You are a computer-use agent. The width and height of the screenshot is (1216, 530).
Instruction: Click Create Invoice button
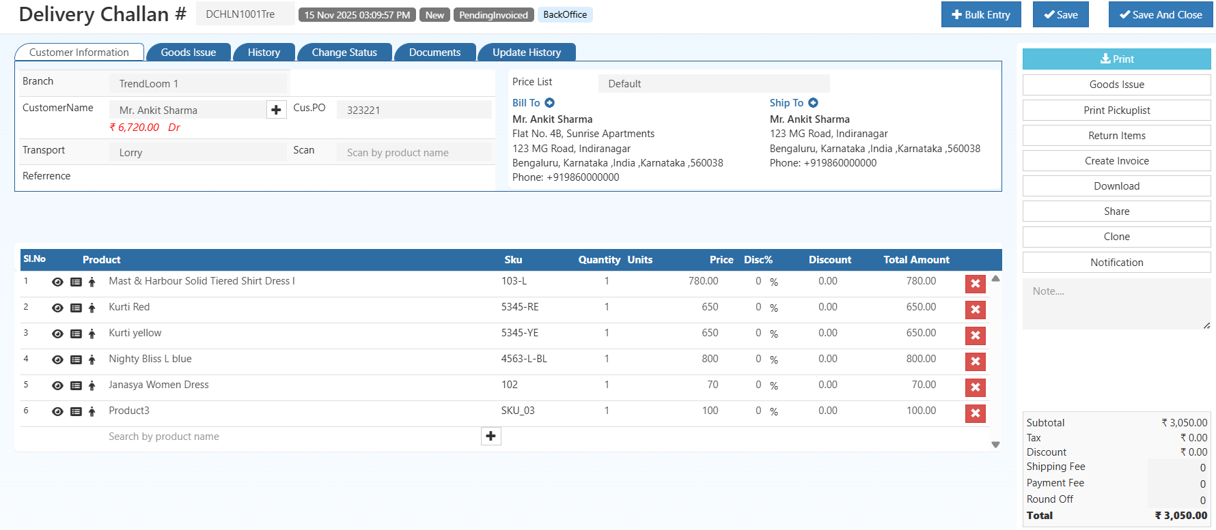tap(1116, 161)
